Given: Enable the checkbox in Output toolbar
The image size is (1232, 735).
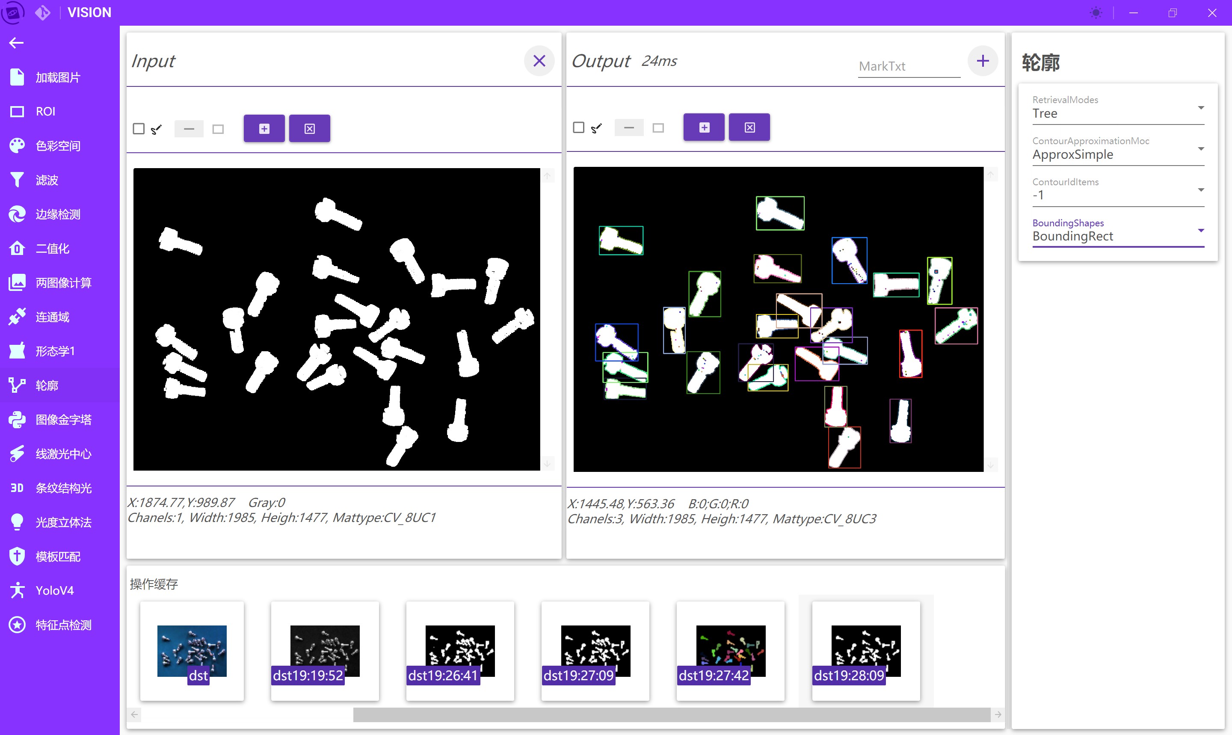Looking at the screenshot, I should 578,128.
